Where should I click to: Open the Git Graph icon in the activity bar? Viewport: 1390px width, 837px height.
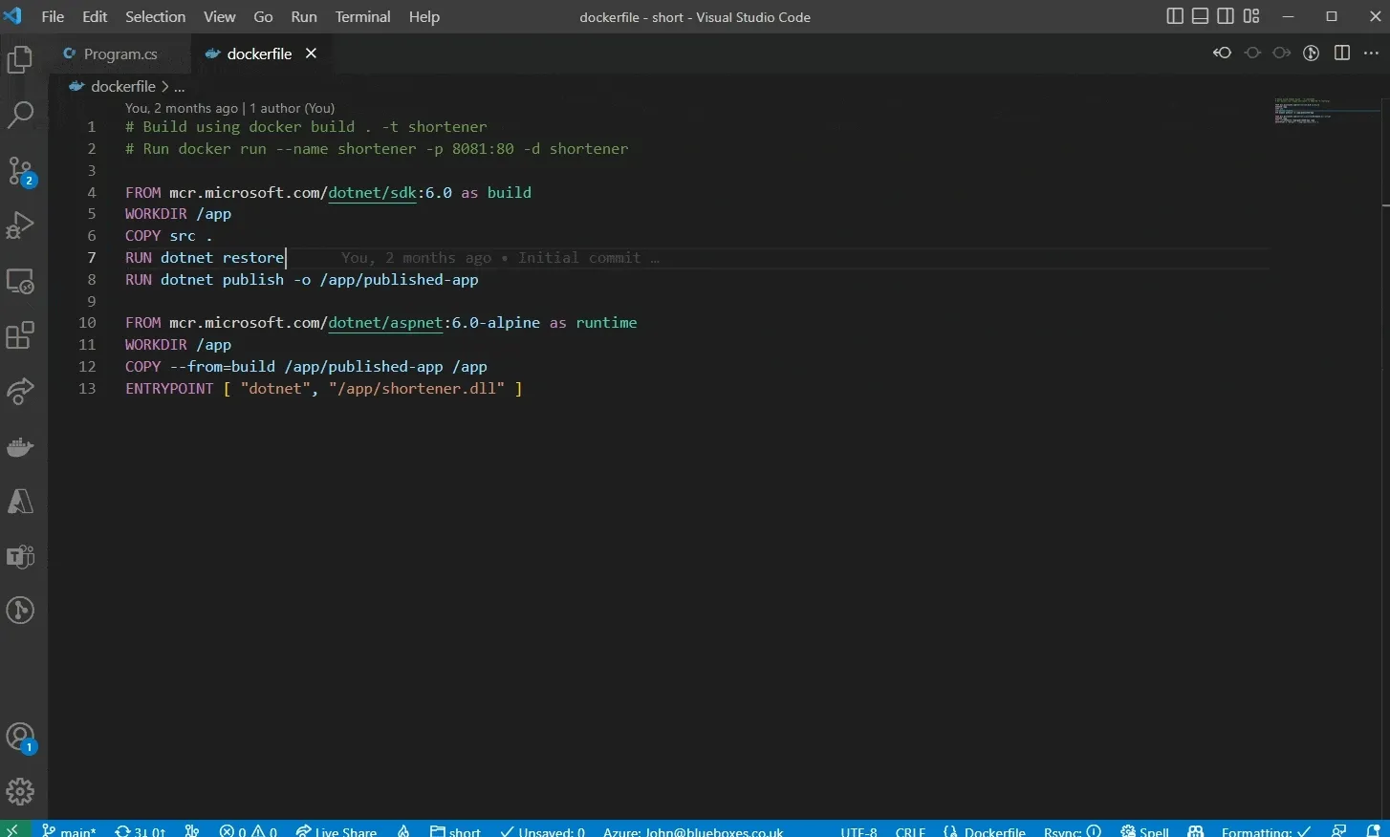[x=20, y=611]
